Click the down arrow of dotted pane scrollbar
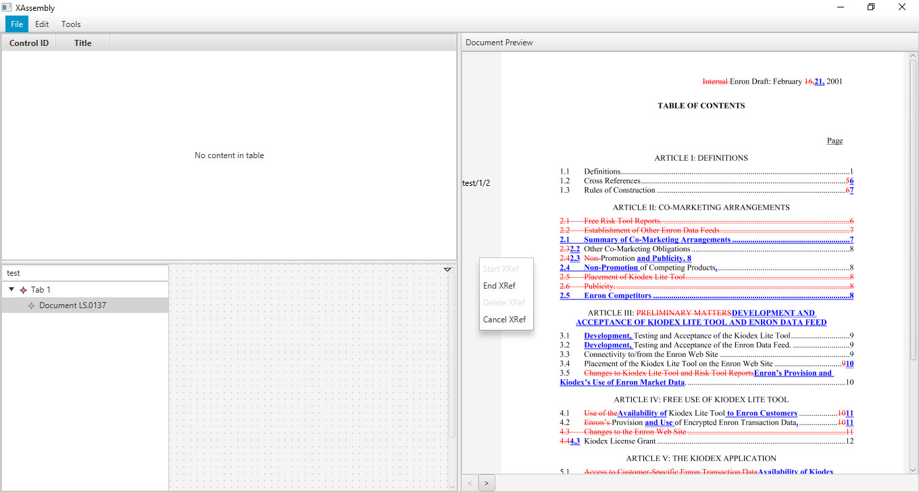The image size is (919, 492). point(452,487)
